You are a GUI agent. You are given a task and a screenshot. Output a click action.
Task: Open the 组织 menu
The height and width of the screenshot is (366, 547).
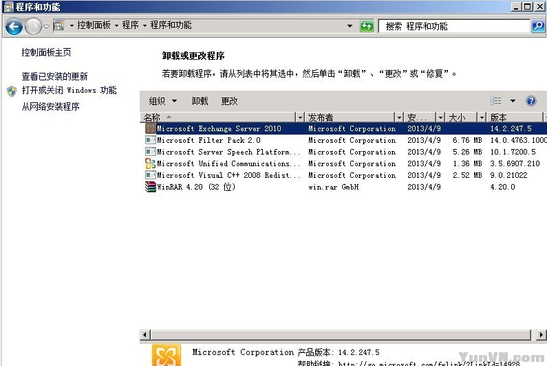pyautogui.click(x=162, y=101)
